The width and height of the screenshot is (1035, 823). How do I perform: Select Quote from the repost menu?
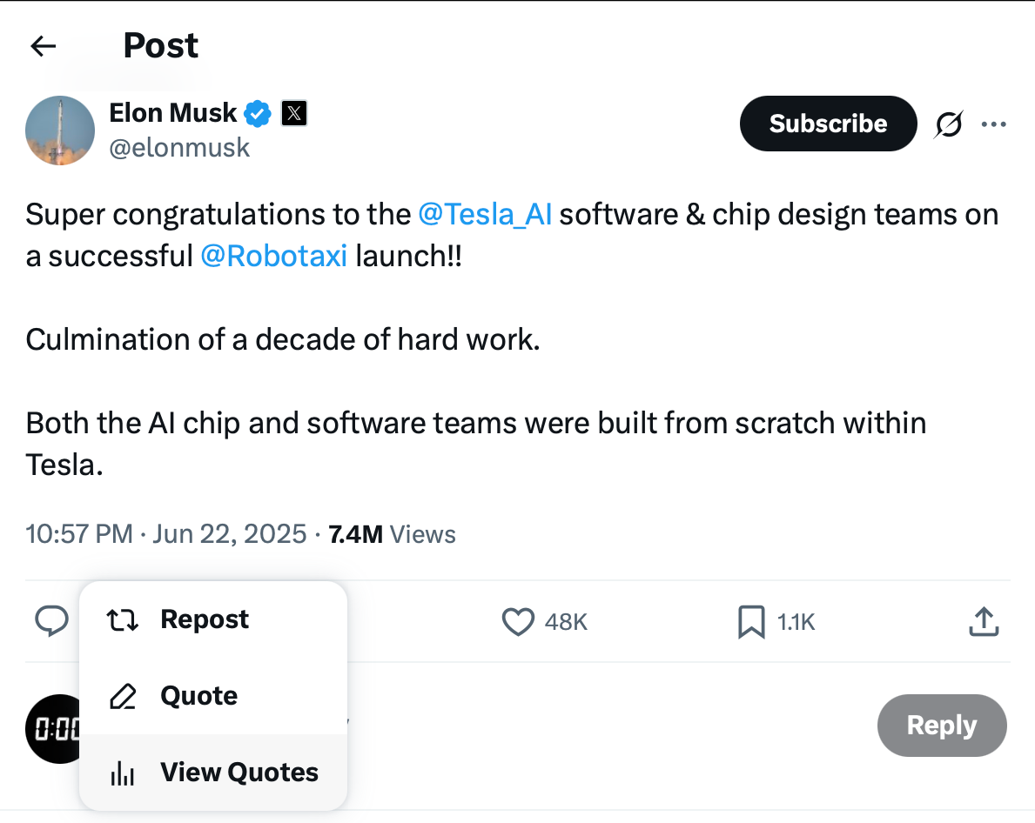[198, 695]
